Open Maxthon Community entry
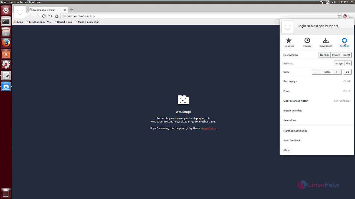 [317, 131]
